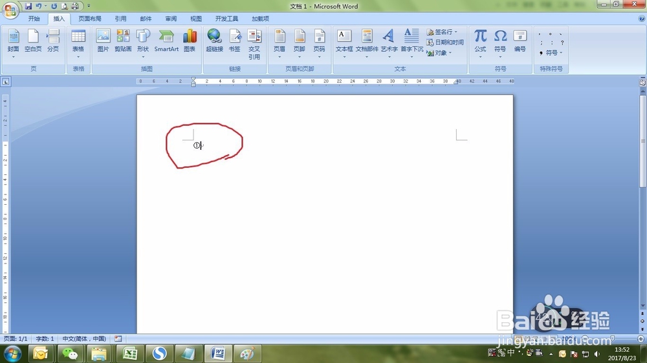647x363 pixels.
Task: Open the Windows Start menu
Action: tap(12, 353)
